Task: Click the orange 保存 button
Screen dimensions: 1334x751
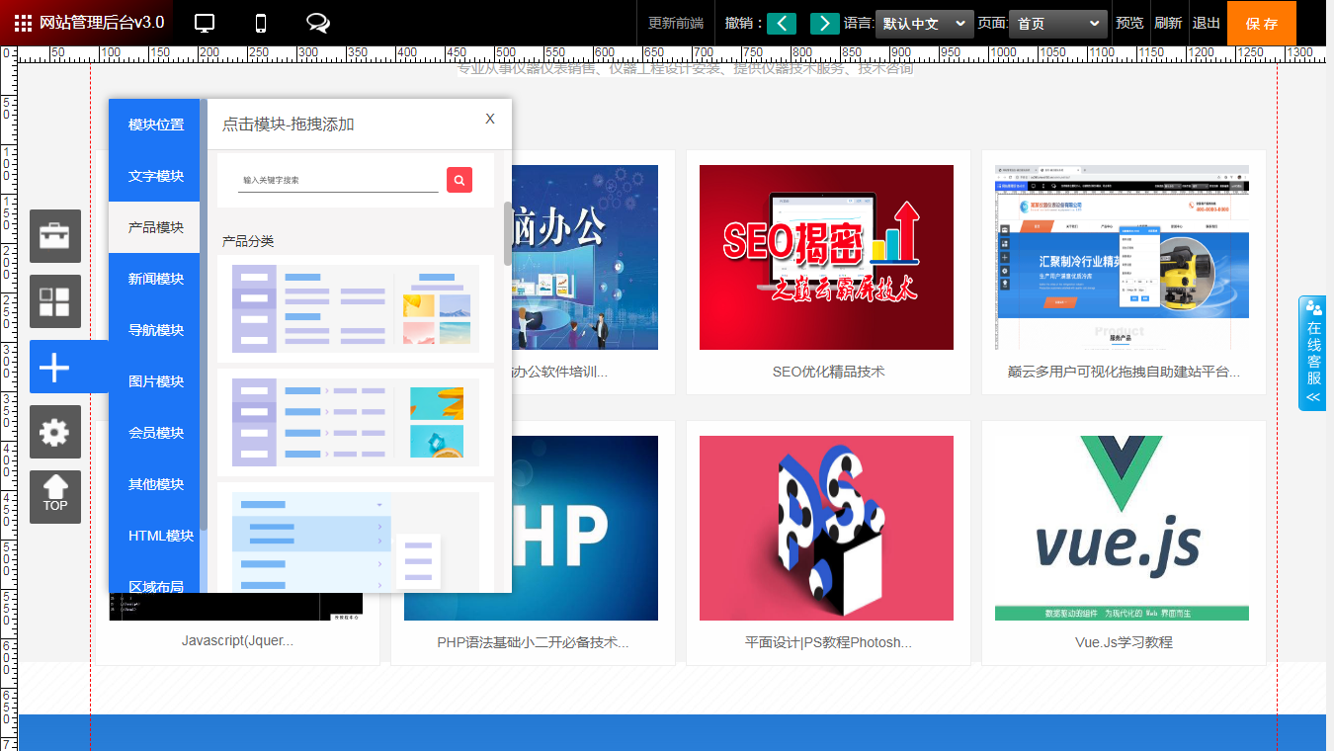Action: coord(1262,22)
